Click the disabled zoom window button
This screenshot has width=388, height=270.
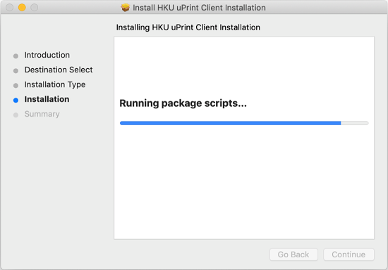[35, 8]
